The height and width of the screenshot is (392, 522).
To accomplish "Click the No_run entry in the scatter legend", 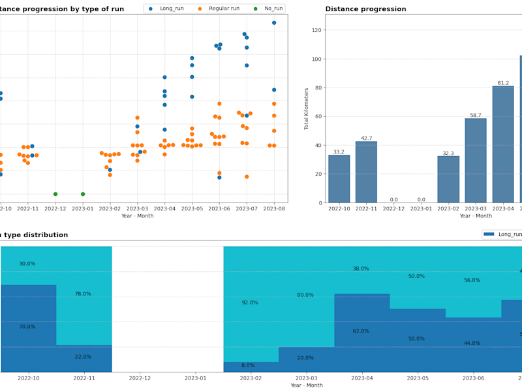I will pyautogui.click(x=268, y=8).
